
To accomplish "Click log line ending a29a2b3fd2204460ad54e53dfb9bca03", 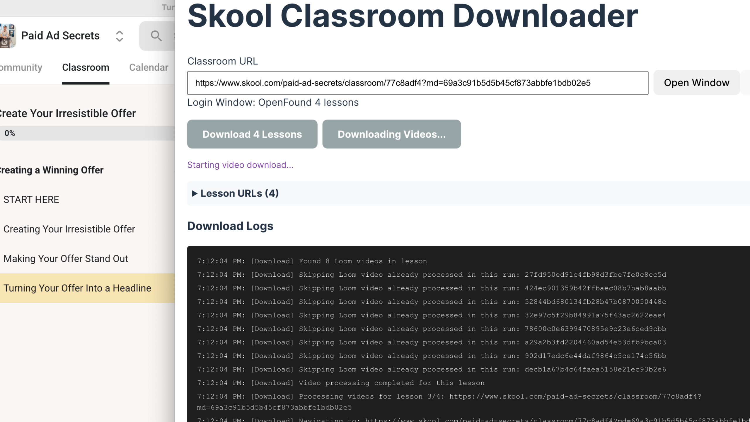I will [x=432, y=342].
